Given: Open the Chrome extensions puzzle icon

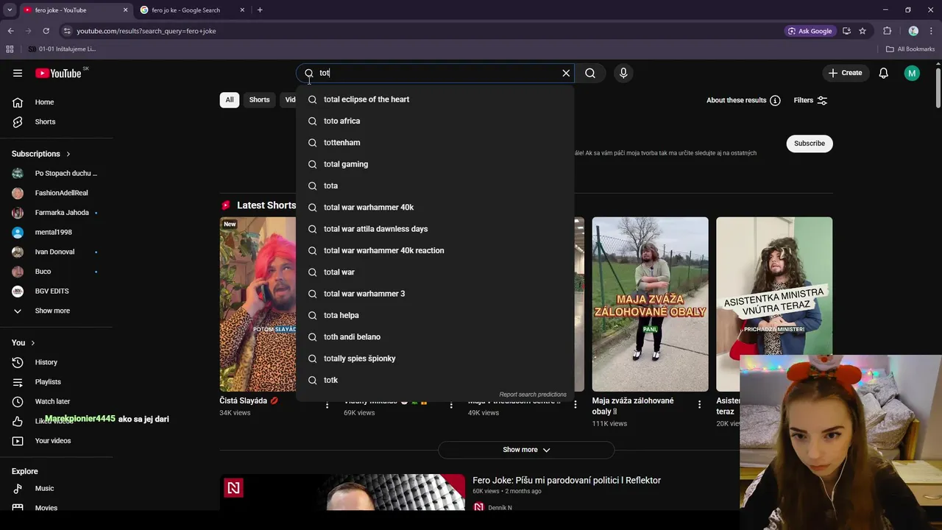Looking at the screenshot, I should click(x=887, y=31).
